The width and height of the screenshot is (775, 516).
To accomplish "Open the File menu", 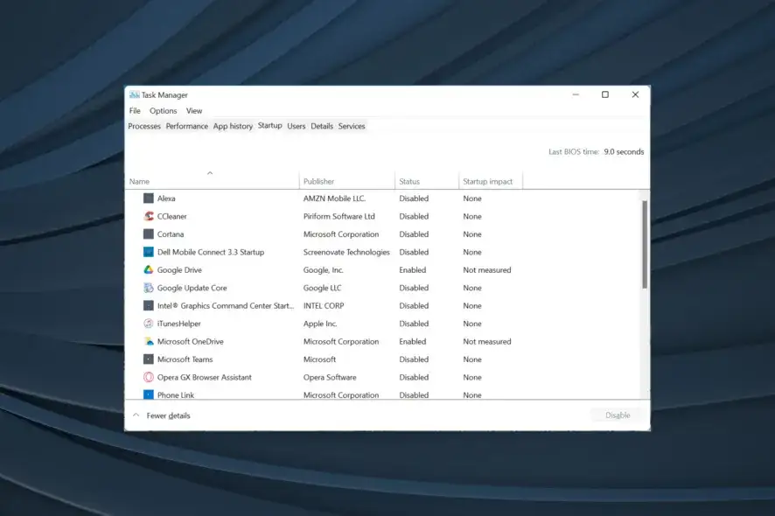I will pyautogui.click(x=135, y=111).
